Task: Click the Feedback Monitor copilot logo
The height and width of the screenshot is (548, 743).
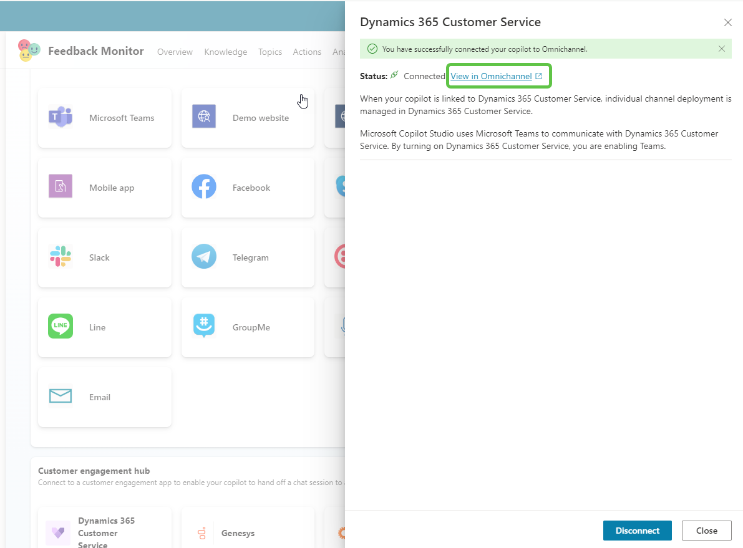Action: pos(29,50)
